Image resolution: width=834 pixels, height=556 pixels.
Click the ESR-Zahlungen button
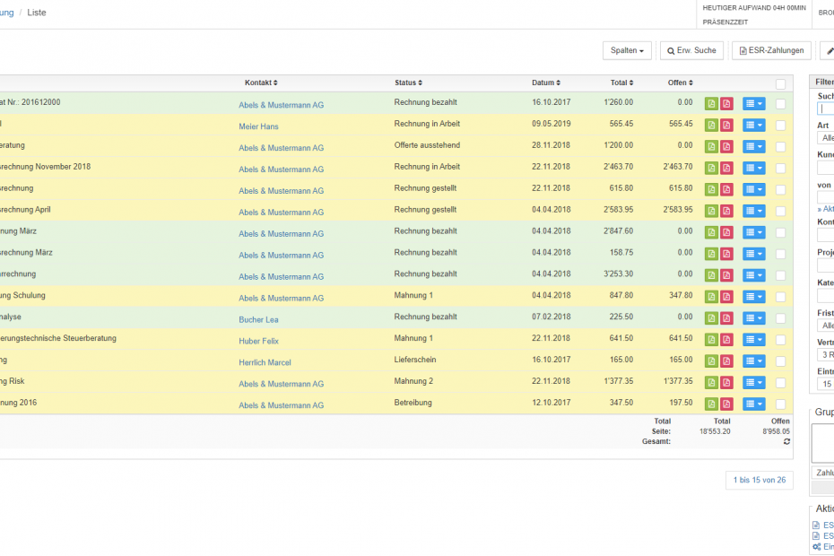[771, 50]
